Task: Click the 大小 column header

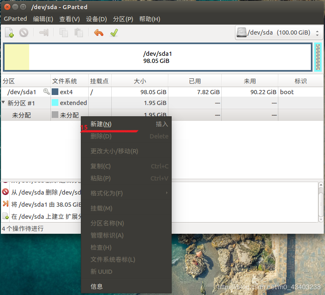Action: [x=140, y=81]
